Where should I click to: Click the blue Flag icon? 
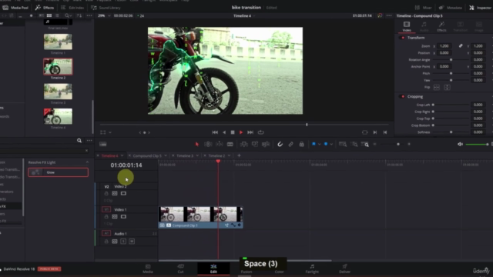pos(314,144)
